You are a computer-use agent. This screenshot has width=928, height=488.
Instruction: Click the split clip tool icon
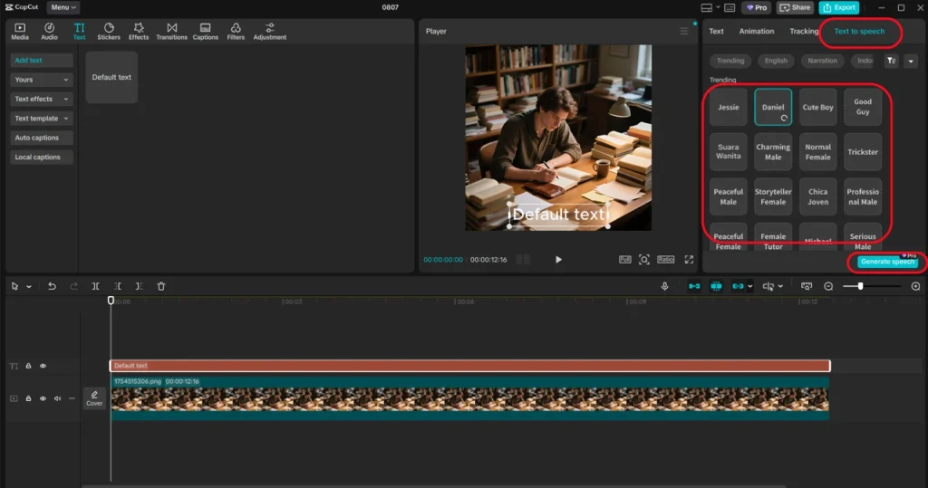tap(96, 286)
